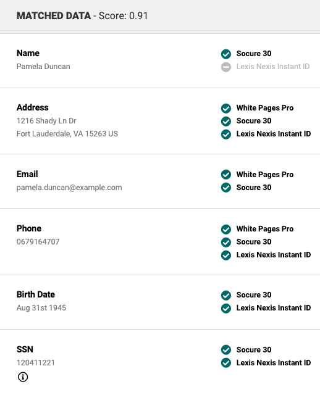Image resolution: width=320 pixels, height=395 pixels.
Task: Select the greyed Lexis Nexis Instant ID label
Action: [x=273, y=67]
